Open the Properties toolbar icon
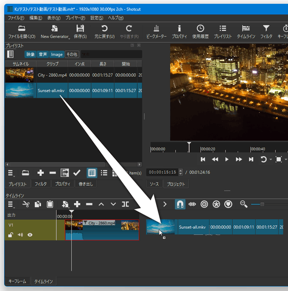The height and width of the screenshot is (291, 288). 179,32
